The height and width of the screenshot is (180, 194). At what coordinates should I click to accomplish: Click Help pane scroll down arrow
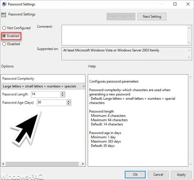click(191, 164)
